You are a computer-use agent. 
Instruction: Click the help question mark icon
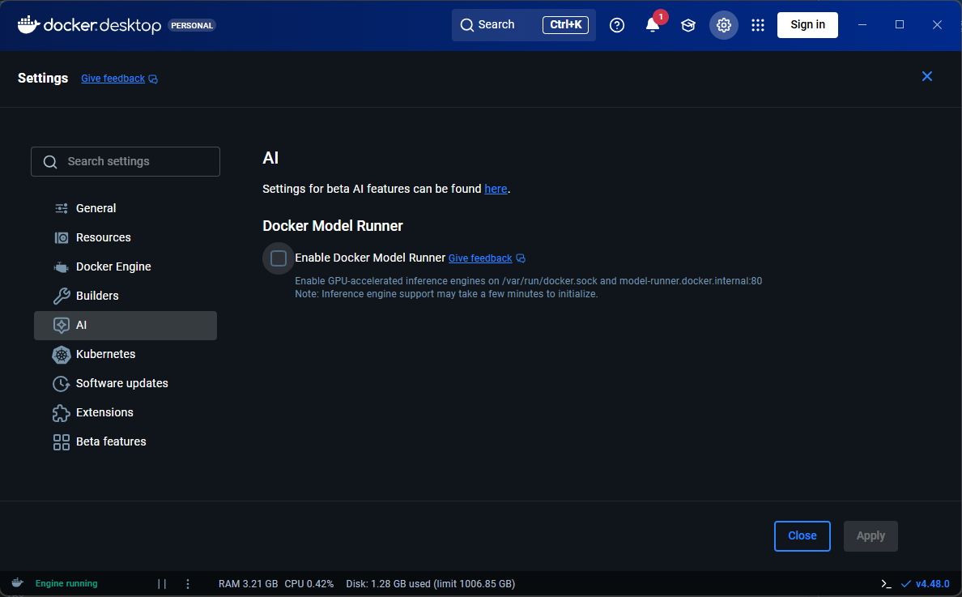point(617,25)
